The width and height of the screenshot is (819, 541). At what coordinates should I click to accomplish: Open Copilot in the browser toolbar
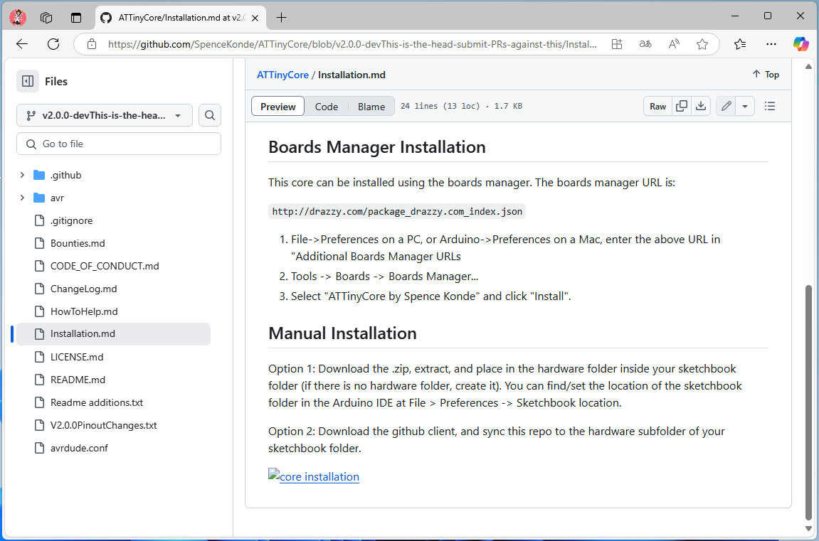[x=800, y=44]
